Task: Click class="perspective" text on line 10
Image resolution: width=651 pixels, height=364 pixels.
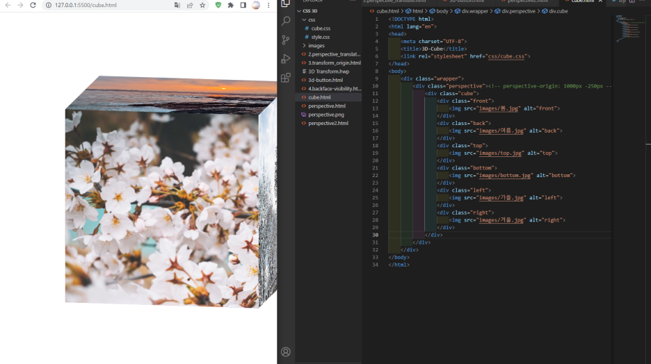Action: (x=457, y=86)
